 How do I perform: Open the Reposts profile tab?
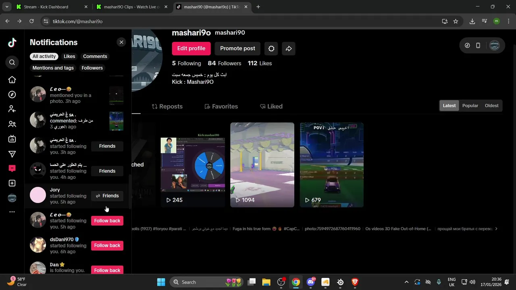[x=167, y=106]
